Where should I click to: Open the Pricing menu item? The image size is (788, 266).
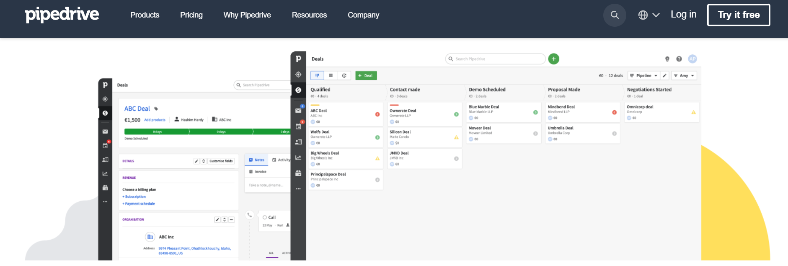click(x=191, y=15)
